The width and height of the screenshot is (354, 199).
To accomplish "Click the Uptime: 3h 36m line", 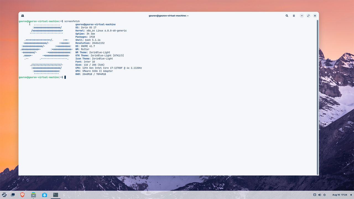I will (85, 34).
